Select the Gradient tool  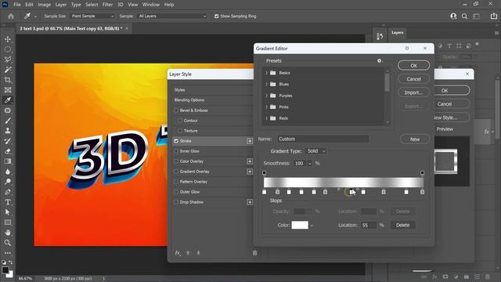[8, 161]
